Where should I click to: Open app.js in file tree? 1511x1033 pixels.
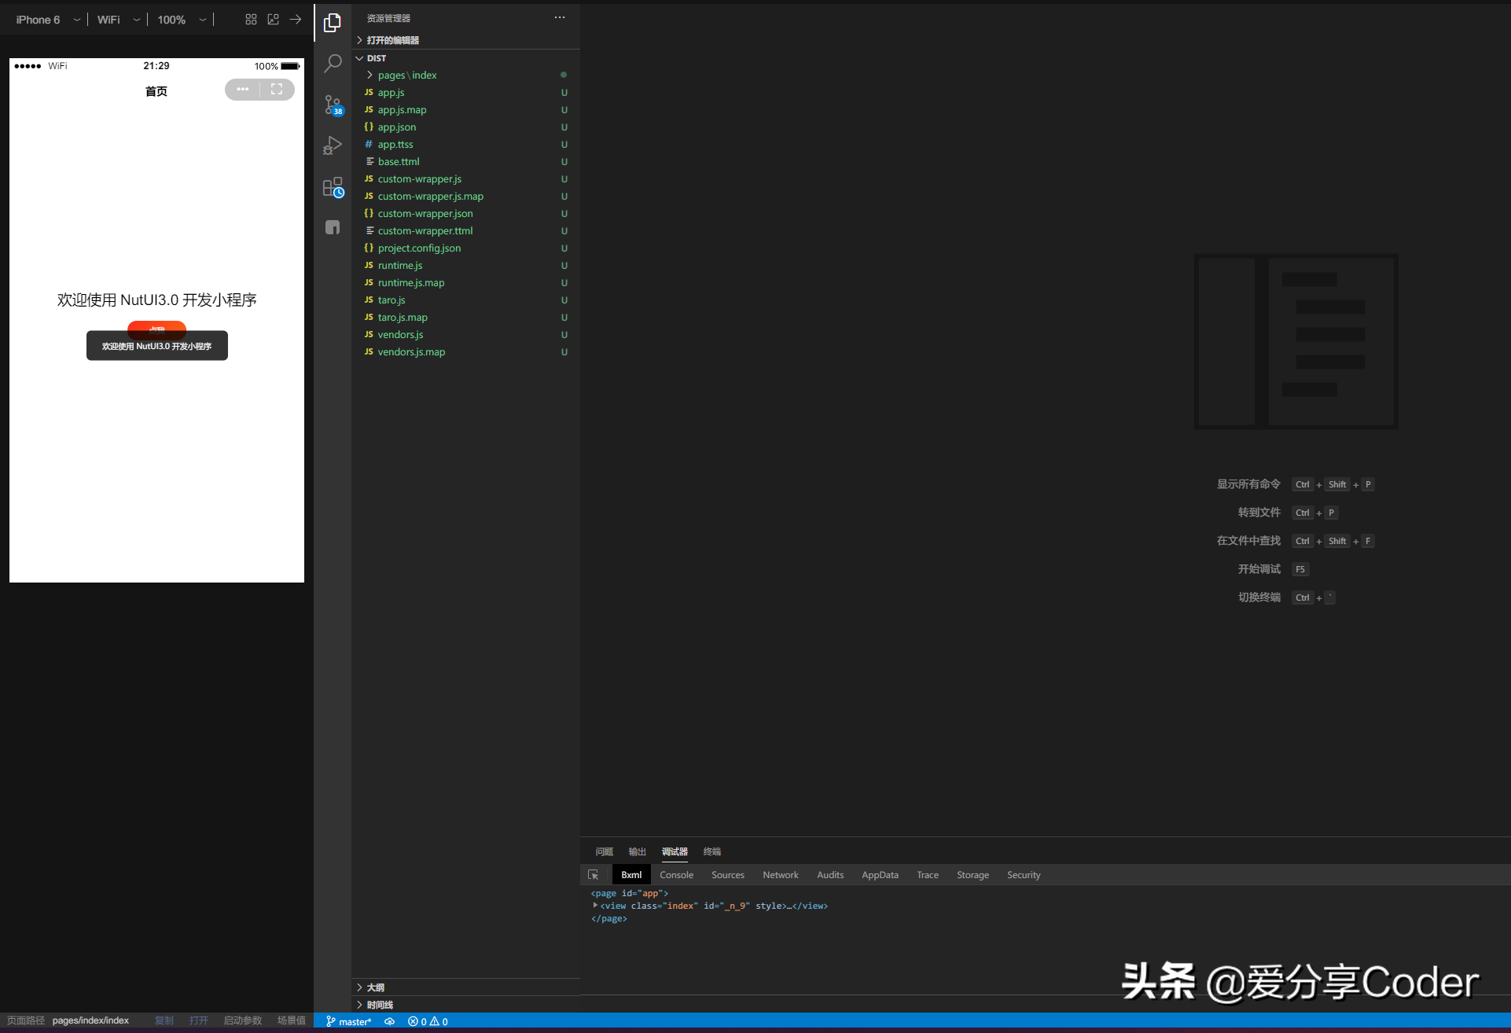[x=465, y=93]
